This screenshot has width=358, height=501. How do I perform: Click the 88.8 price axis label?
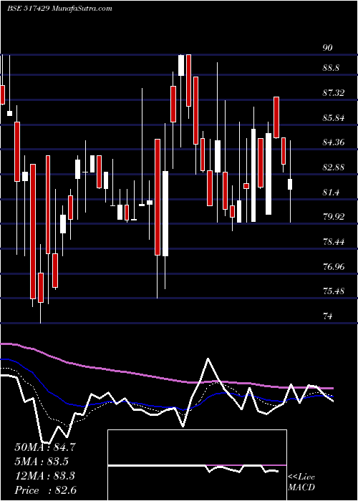332,68
